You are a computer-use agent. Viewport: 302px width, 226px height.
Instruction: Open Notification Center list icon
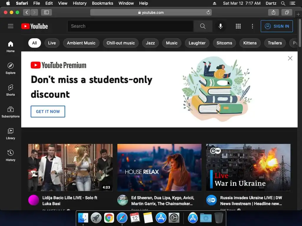[x=293, y=3]
